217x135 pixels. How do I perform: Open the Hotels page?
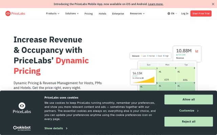coord(102,13)
